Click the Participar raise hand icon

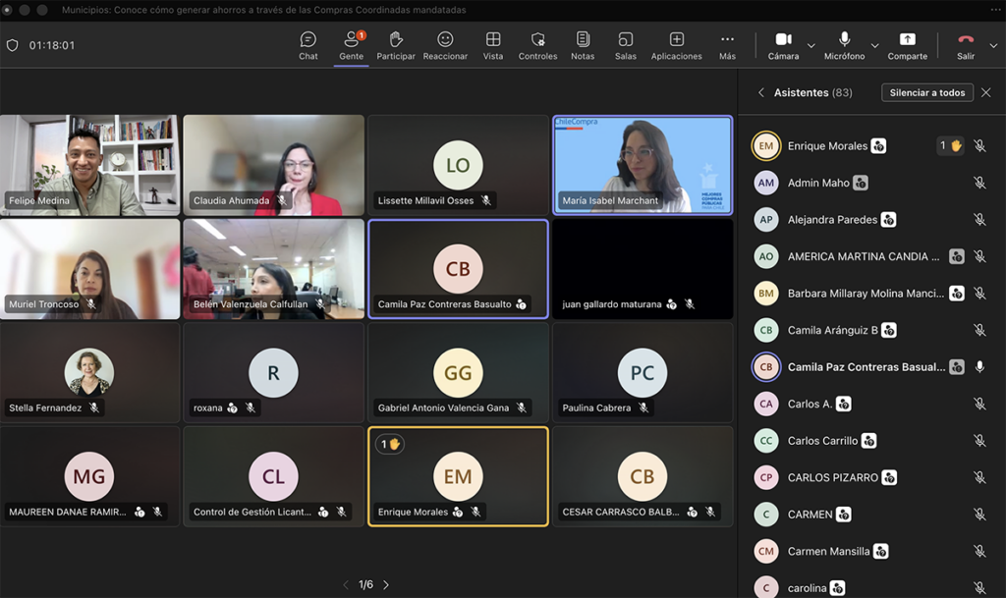click(x=396, y=45)
